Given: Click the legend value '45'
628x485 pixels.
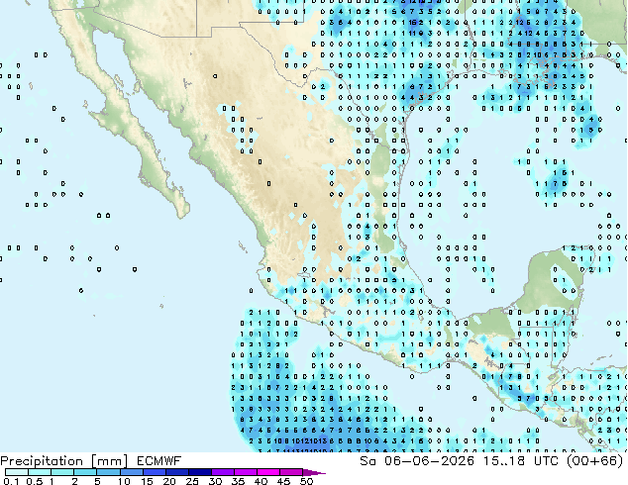Looking at the screenshot, I should click(x=283, y=481).
